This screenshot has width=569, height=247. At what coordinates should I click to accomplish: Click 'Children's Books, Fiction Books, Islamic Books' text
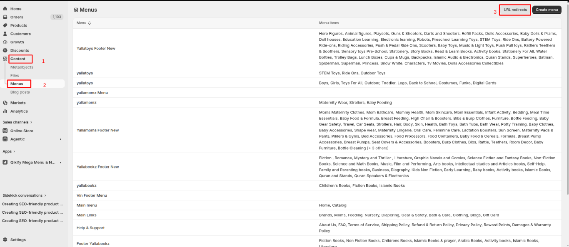tap(362, 185)
